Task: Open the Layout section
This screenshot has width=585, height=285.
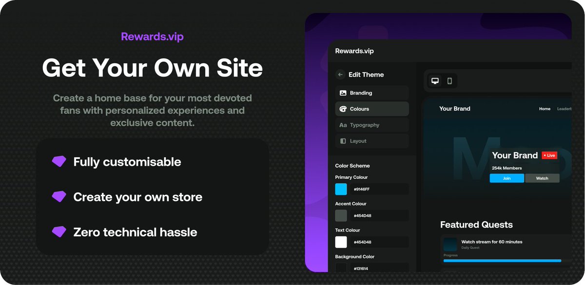Action: point(372,141)
